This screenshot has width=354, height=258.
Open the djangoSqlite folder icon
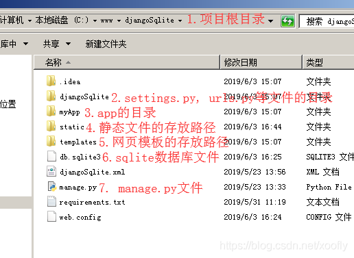(x=51, y=96)
